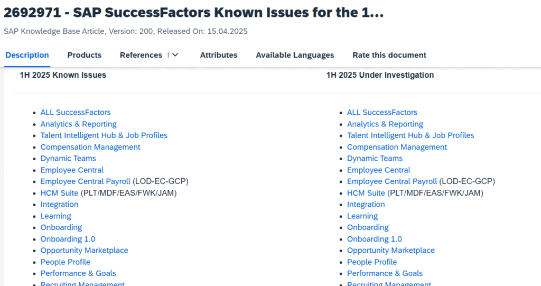541x286 pixels.
Task: Open Employee Central link in Under Investigation
Action: (378, 170)
